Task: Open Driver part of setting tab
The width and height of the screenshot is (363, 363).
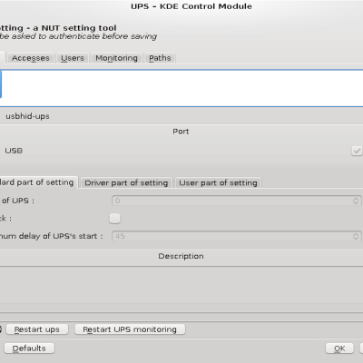Action: click(x=126, y=182)
